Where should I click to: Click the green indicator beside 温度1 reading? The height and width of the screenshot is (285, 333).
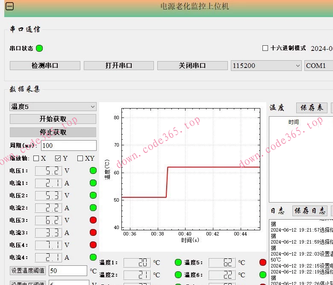[x=178, y=262]
